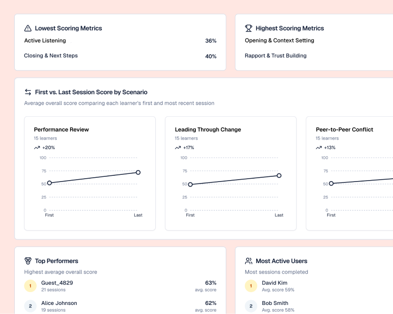Click the Last axis label in Performance Review chart

click(x=138, y=215)
